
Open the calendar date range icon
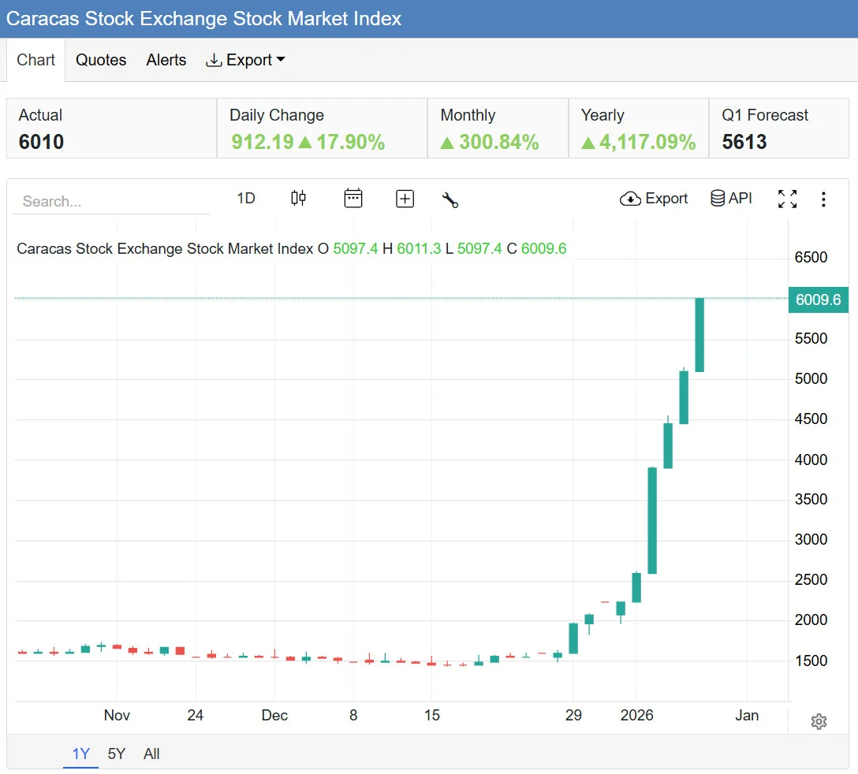pyautogui.click(x=353, y=198)
